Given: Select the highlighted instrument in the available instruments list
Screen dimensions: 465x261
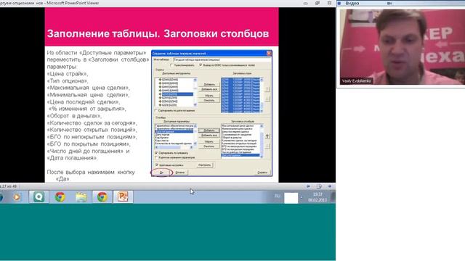Looking at the screenshot, I should 177,94.
